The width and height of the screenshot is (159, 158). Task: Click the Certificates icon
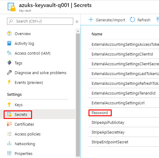pyautogui.click(x=9, y=124)
